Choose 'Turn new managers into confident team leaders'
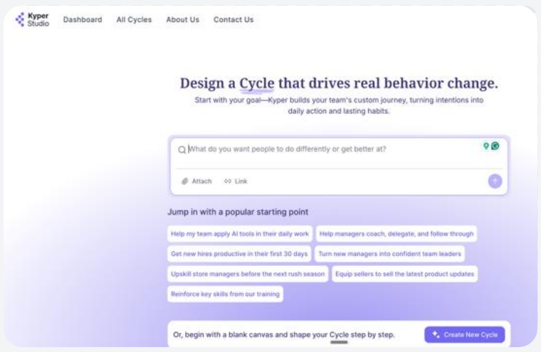The image size is (541, 352). [x=389, y=254]
